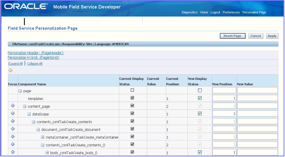Click New Position field for templates row
The image size is (285, 157).
[x=224, y=98]
